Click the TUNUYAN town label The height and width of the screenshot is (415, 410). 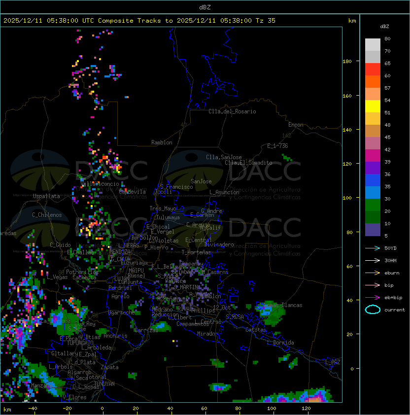click(104, 384)
